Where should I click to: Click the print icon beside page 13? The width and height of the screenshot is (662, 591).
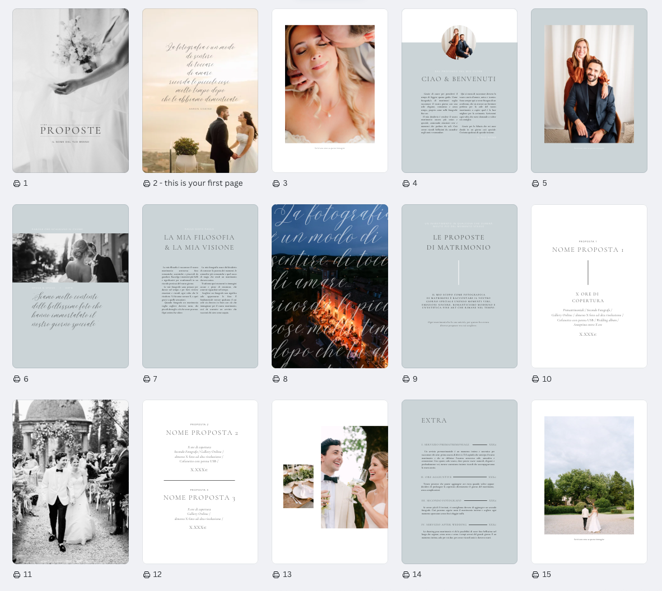click(x=276, y=575)
